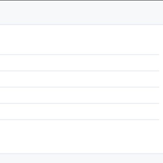Click the divider line below first row

[79, 55]
